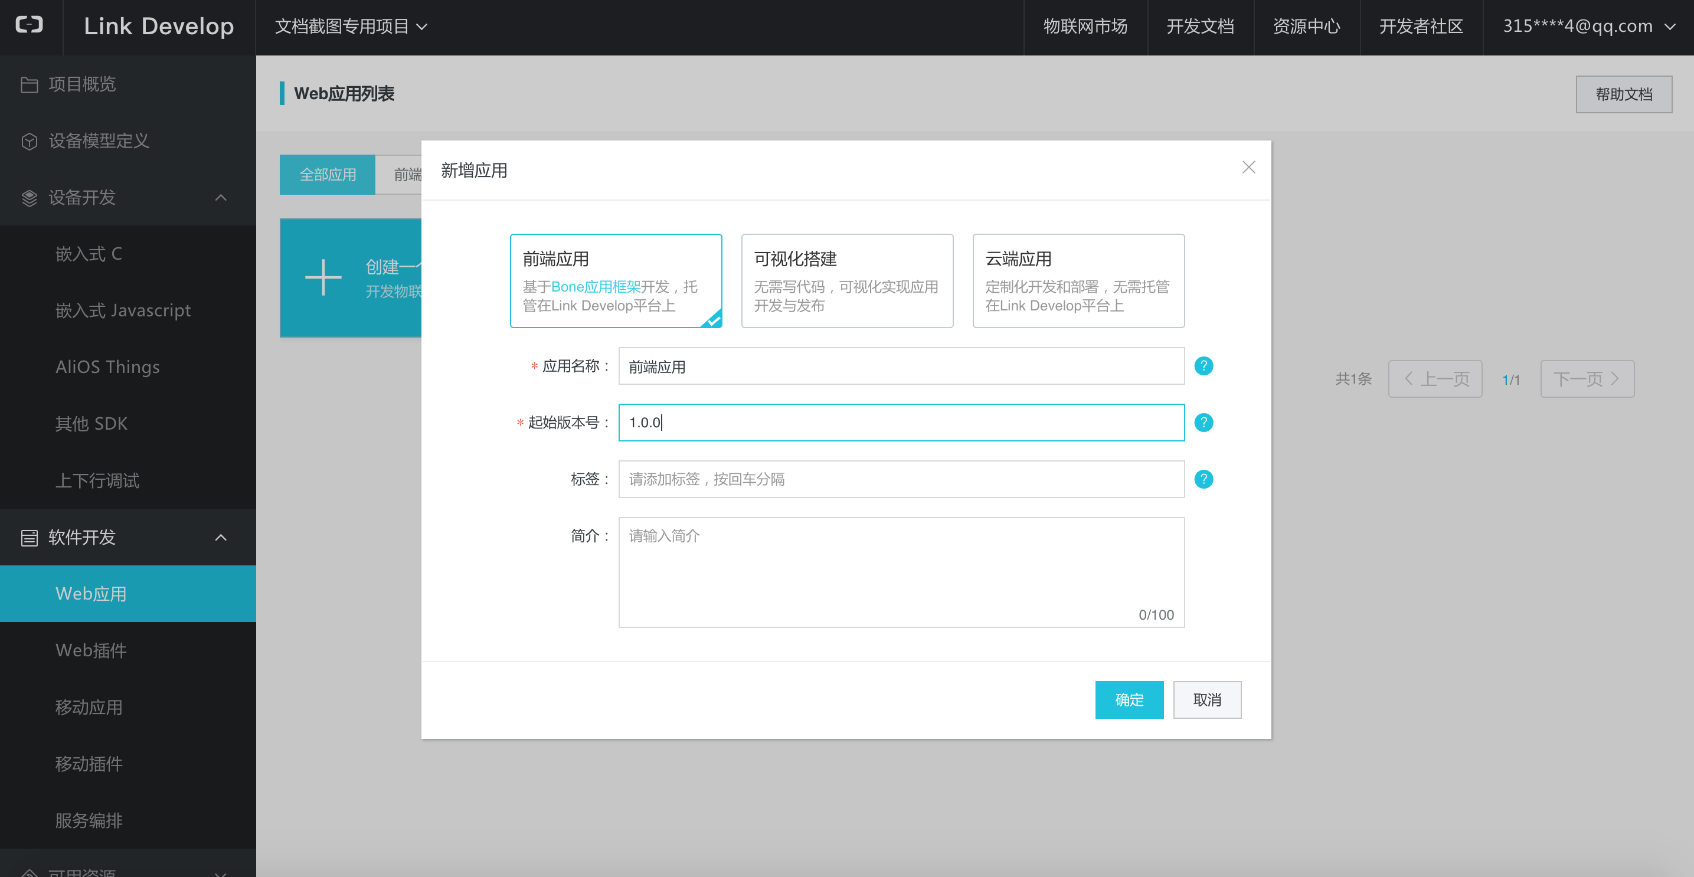This screenshot has width=1694, height=877.
Task: Click the 标签 input field
Action: (x=901, y=479)
